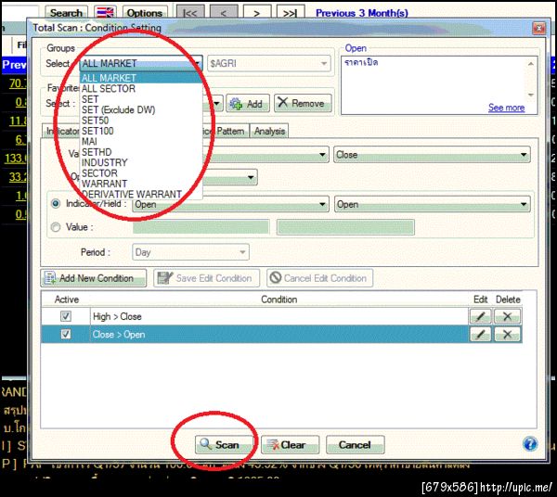Image resolution: width=557 pixels, height=497 pixels.
Task: Click the Scan button
Action: (x=224, y=444)
